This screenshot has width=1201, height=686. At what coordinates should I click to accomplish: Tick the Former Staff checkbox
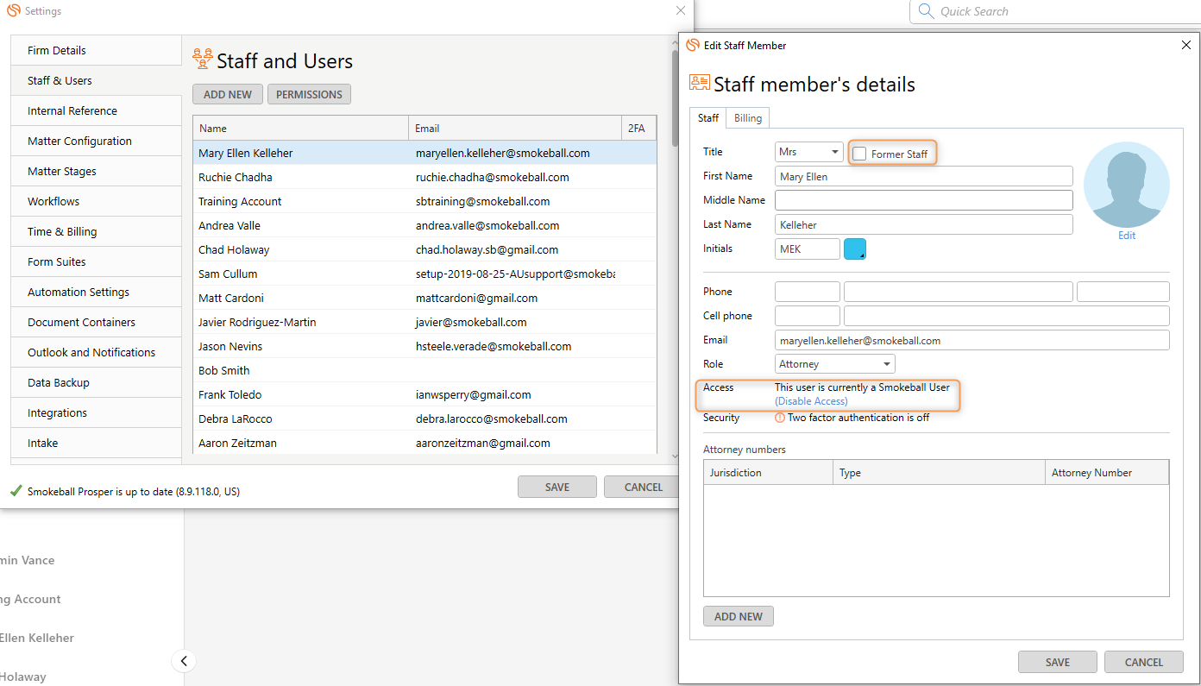coord(859,154)
